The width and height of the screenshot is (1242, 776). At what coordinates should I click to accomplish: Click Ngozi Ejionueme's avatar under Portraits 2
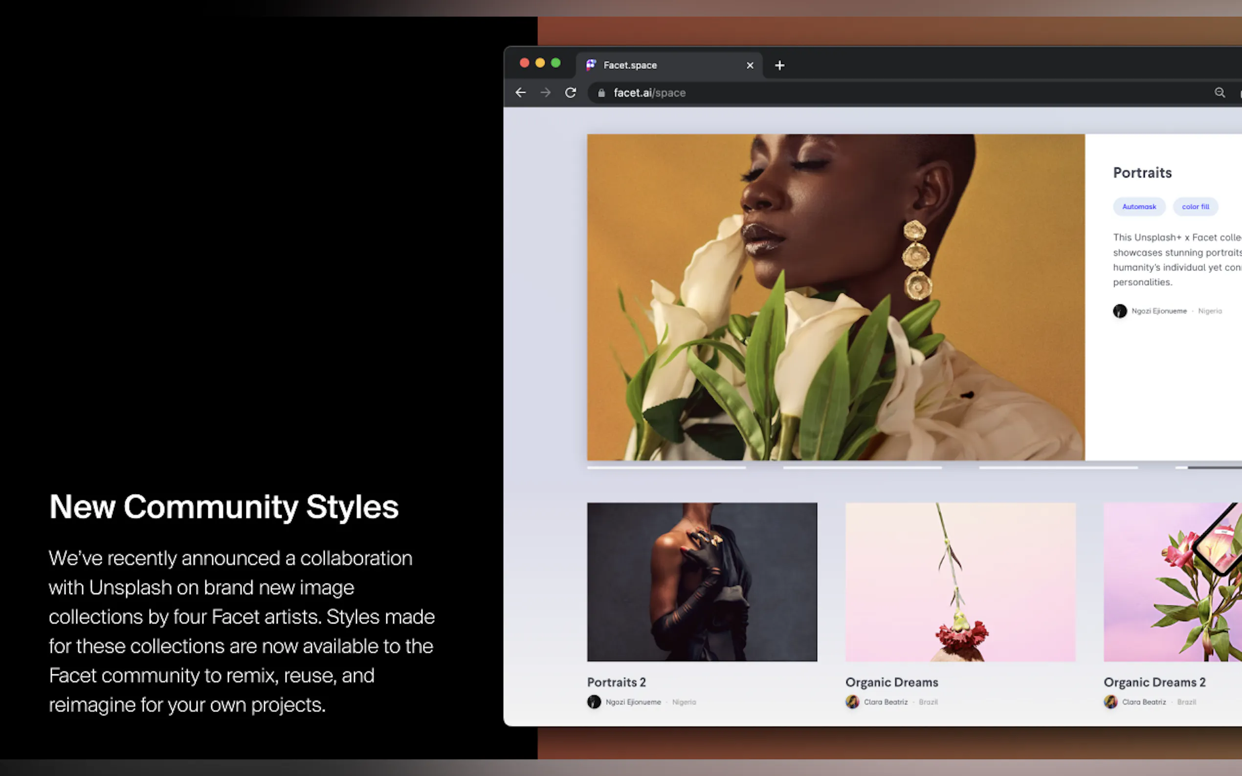point(594,702)
